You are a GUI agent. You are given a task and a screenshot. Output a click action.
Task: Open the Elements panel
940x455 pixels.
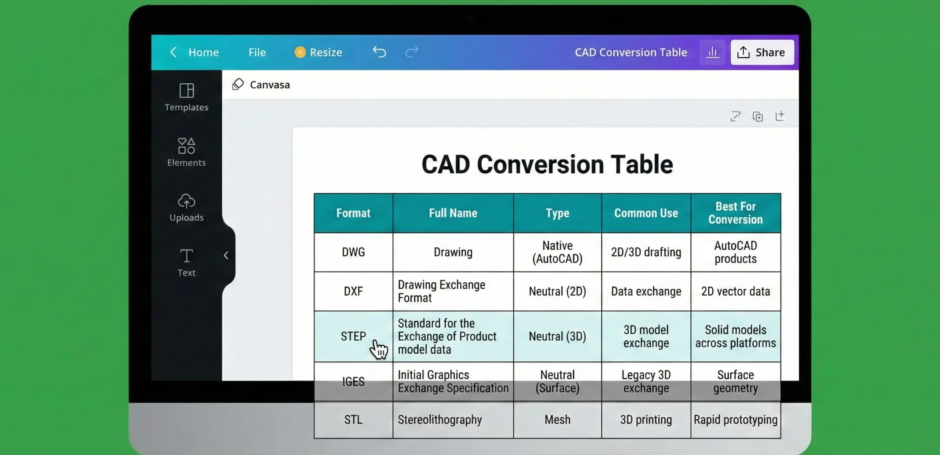pos(187,152)
